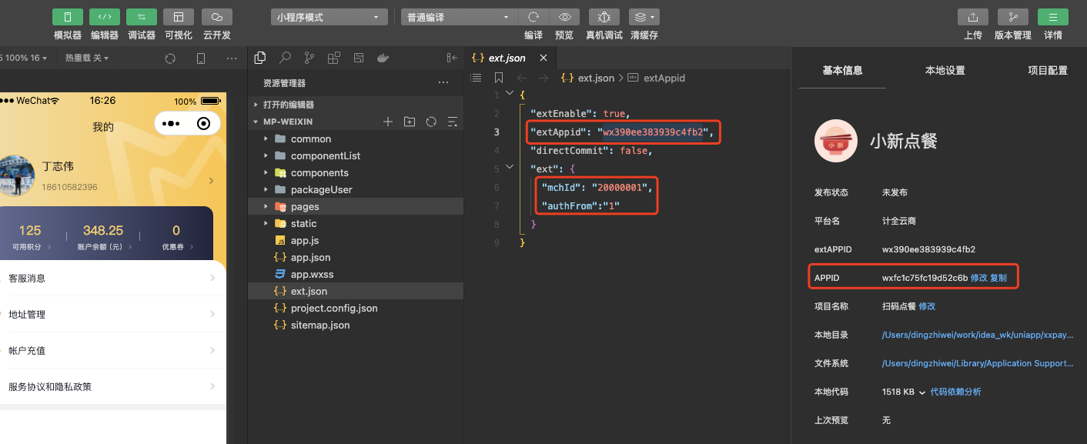The width and height of the screenshot is (1087, 444).
Task: Open the app.js file
Action: 356,241
